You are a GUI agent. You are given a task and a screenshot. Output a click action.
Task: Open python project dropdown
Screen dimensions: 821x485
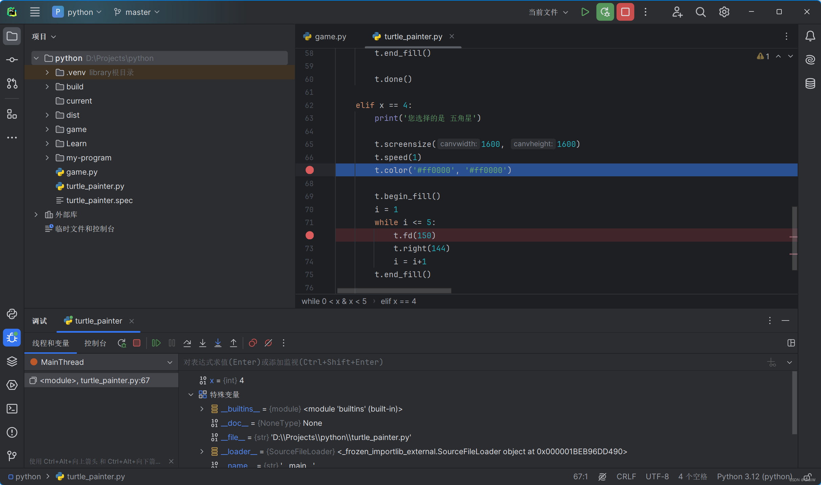[77, 12]
